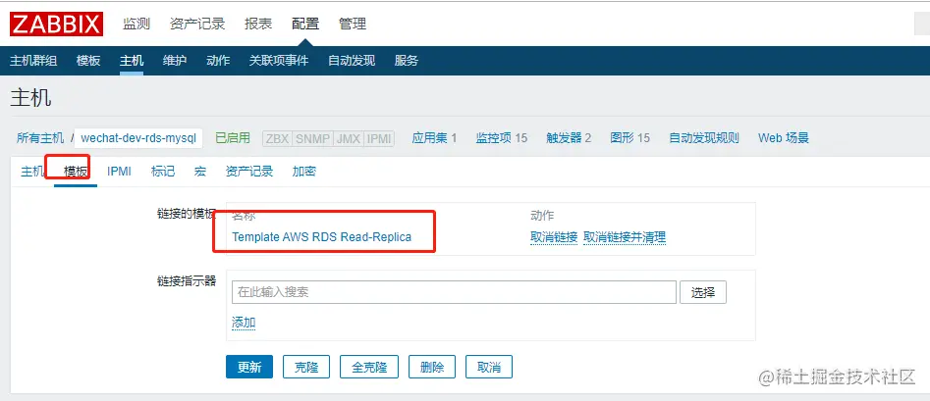The width and height of the screenshot is (930, 401).
Task: Click the IPMI availability badge
Action: [x=379, y=138]
